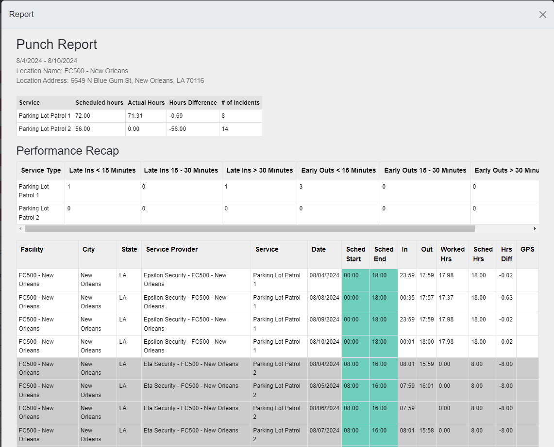Screen dimensions: 554x447
Task: Click Parking Lot Patrol 1 in summary table
Action: click(x=45, y=116)
